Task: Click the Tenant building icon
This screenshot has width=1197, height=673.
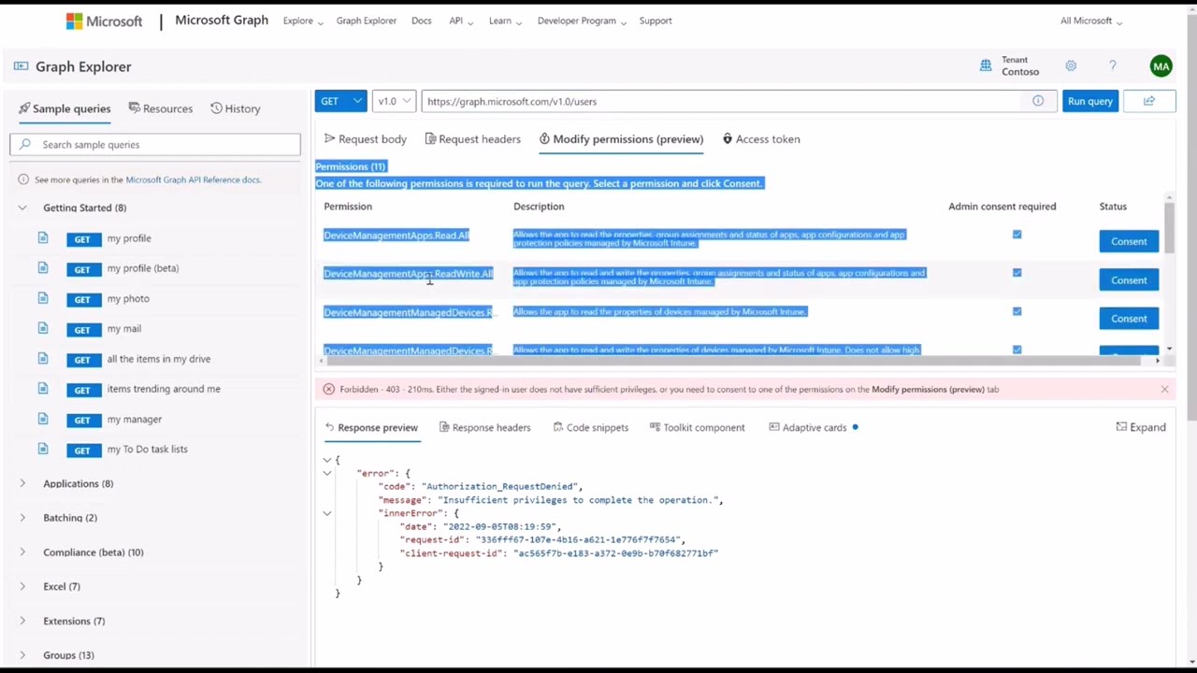Action: pos(986,65)
